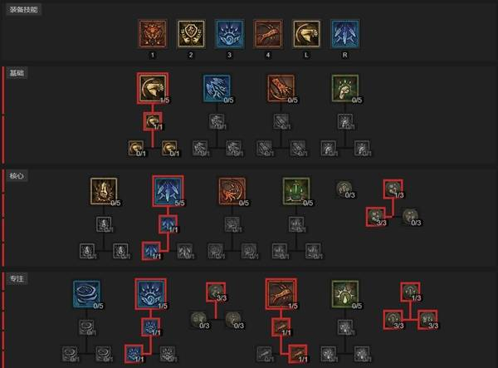This screenshot has height=368, width=498.
Task: Select the red scorpion core skill 0/5
Action: tap(232, 191)
